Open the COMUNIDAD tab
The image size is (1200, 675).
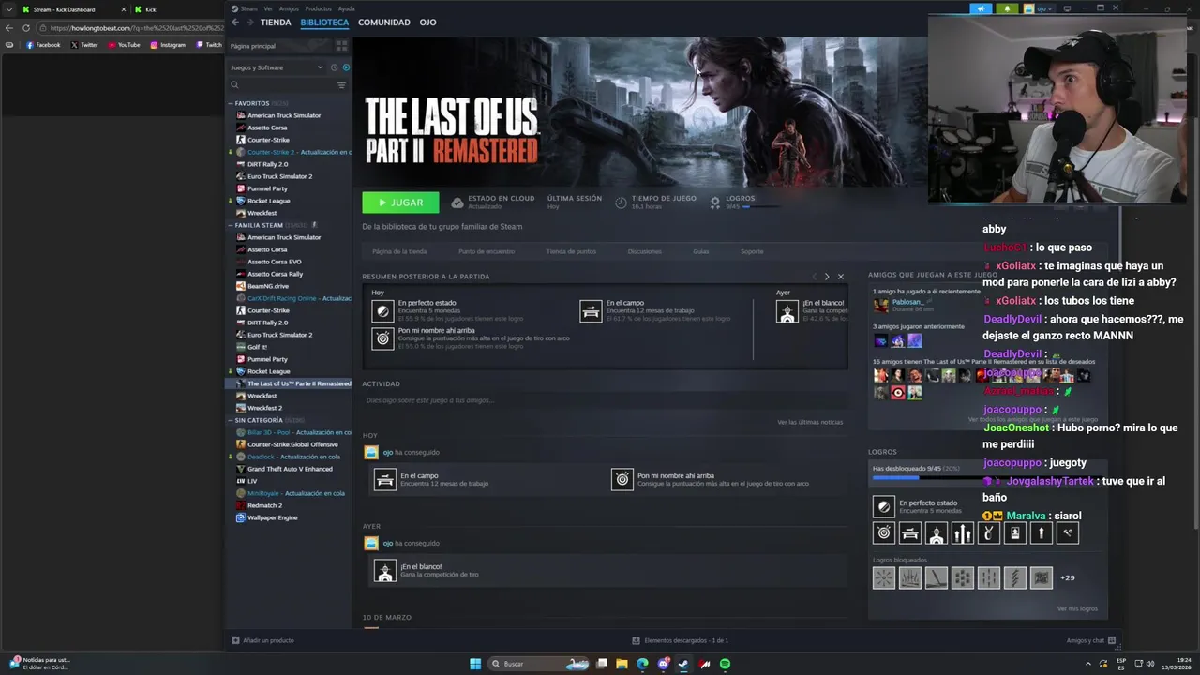(x=384, y=22)
